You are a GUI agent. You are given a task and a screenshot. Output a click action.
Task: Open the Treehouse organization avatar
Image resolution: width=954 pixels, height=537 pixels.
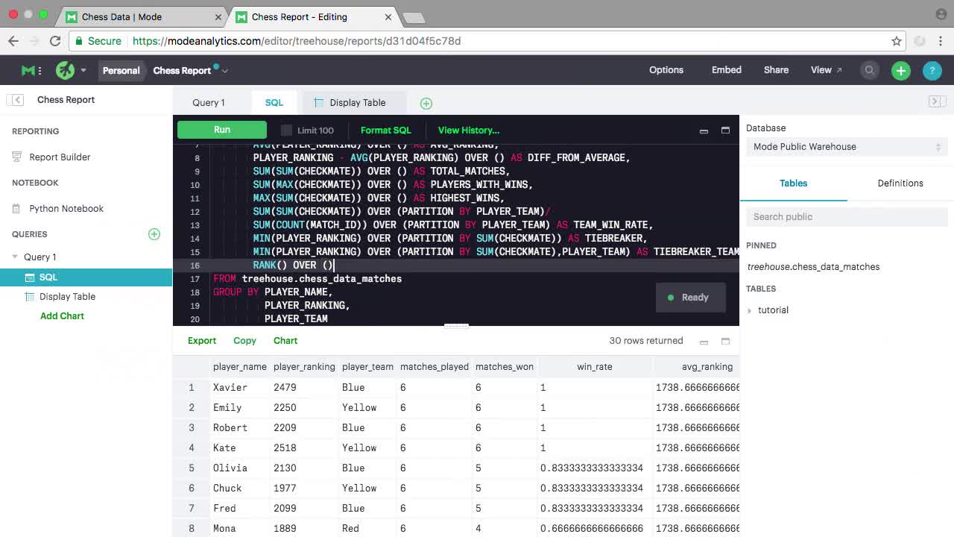tap(66, 70)
